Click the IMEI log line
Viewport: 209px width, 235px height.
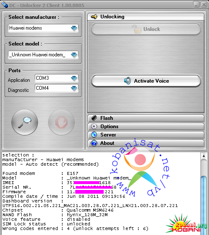(56, 182)
